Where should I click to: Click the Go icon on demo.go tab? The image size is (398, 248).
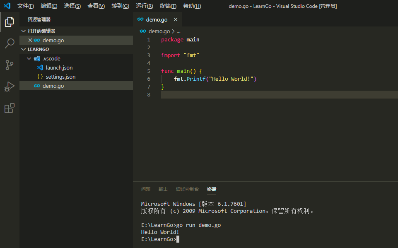140,19
